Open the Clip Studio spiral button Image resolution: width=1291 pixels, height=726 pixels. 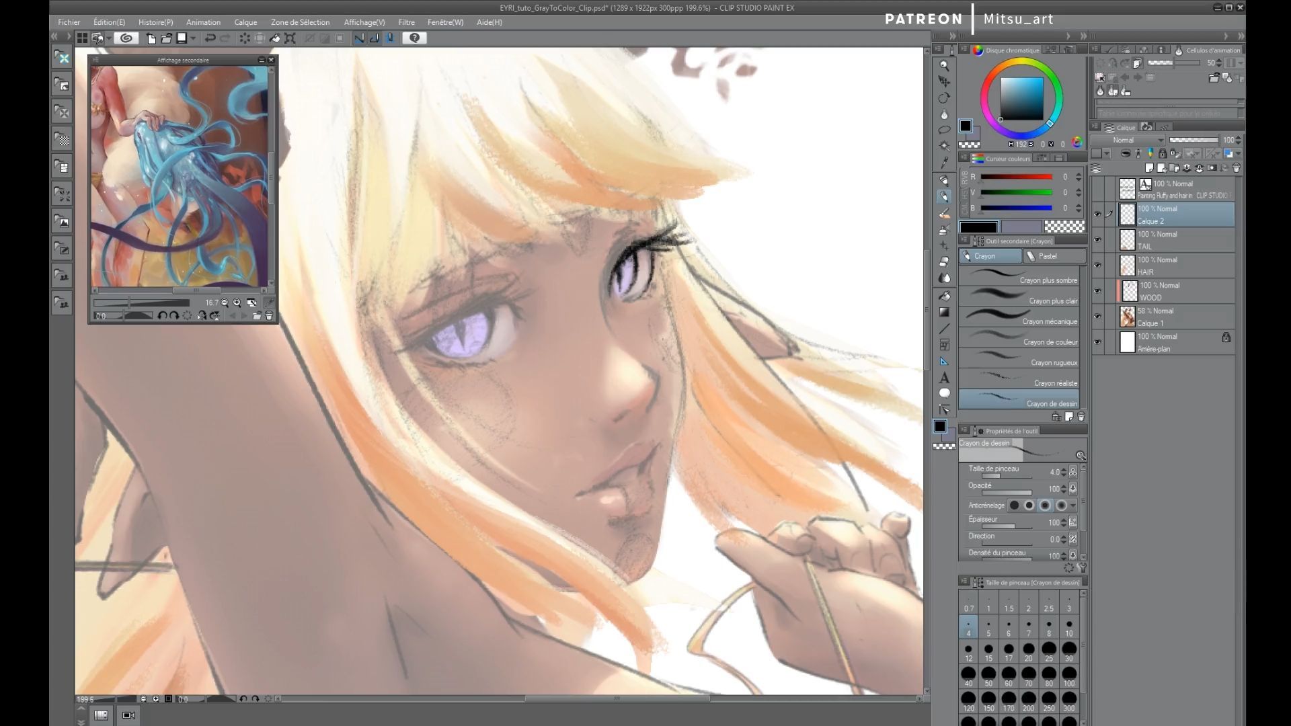coord(126,38)
